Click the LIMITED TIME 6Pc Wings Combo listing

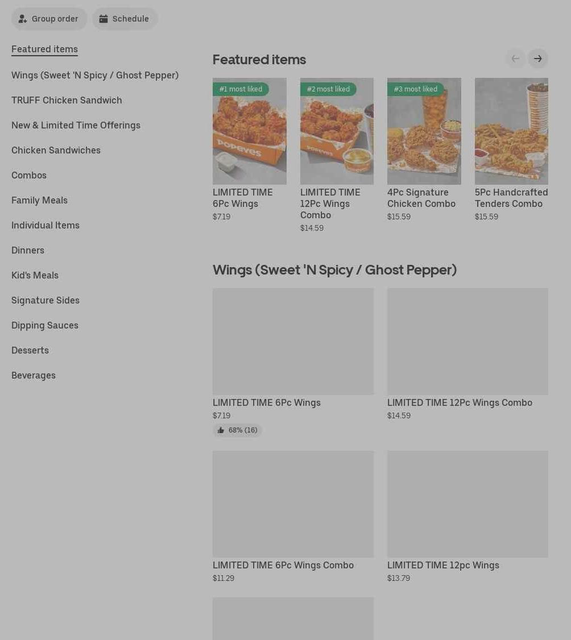click(x=293, y=517)
